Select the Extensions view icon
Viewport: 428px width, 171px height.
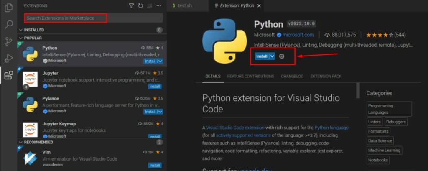coord(9,75)
